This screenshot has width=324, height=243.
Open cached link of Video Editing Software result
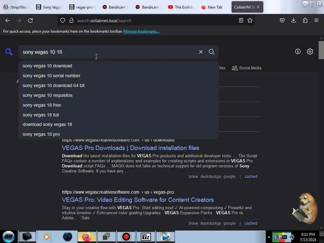coord(251,223)
